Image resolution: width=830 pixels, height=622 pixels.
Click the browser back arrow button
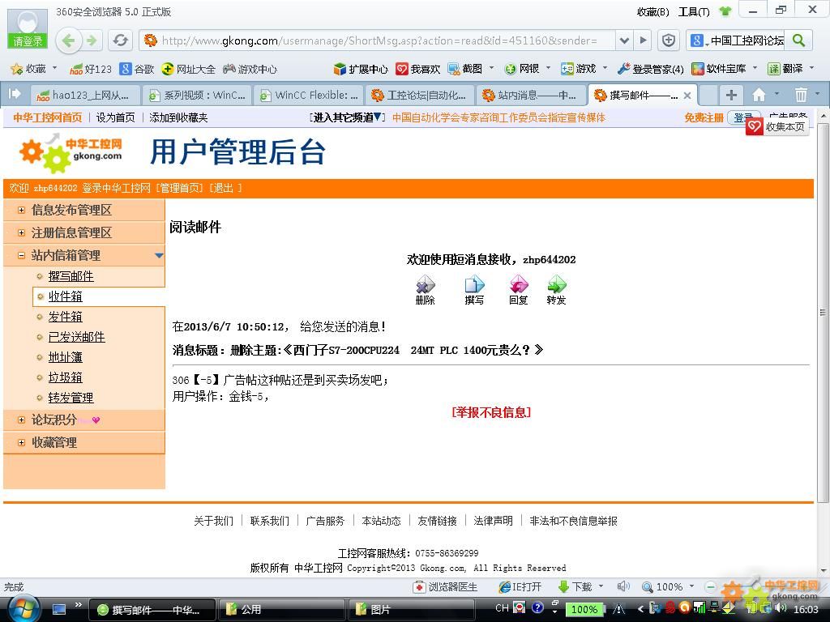coord(68,40)
